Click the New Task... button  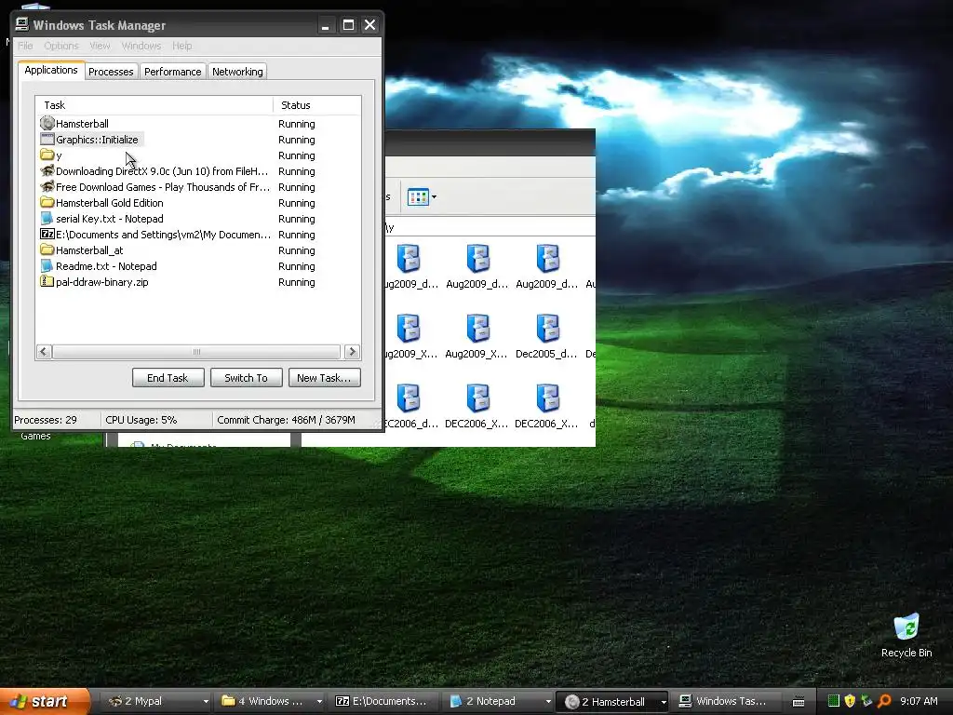(324, 378)
